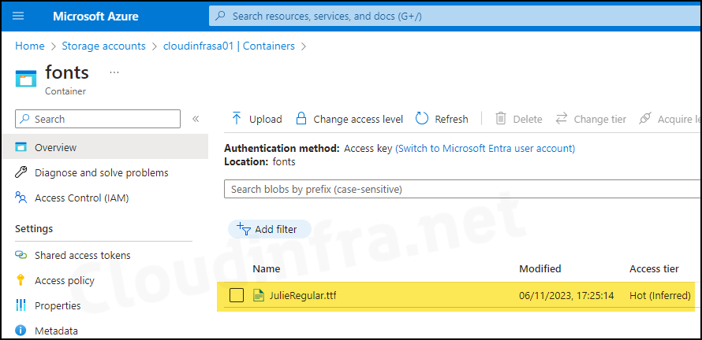Tick the JulieRegular.ttf checkbox
The image size is (702, 340).
237,295
